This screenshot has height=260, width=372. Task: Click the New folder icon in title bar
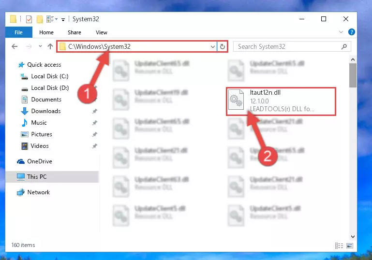coord(40,19)
